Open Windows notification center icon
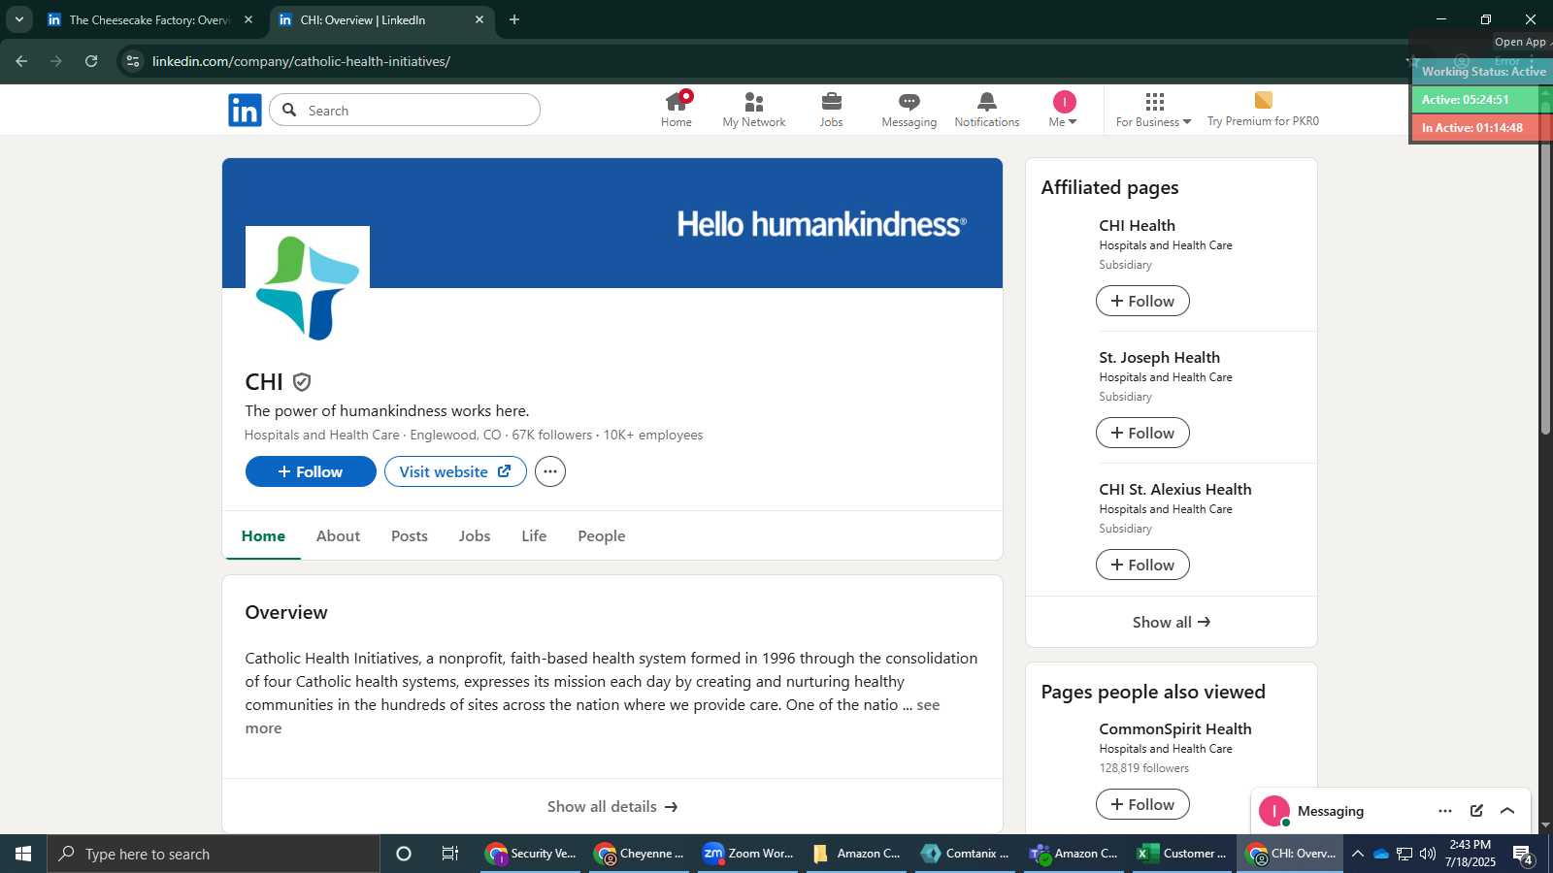 tap(1523, 855)
